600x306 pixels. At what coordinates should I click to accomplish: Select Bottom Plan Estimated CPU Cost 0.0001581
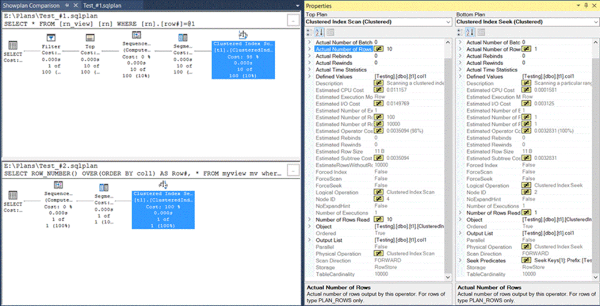[546, 90]
